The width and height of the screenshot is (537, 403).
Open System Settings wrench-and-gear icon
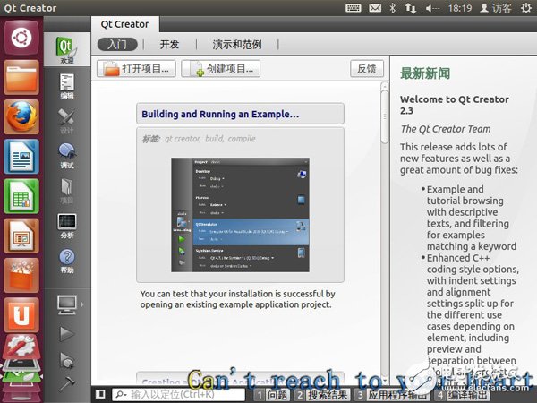(21, 346)
